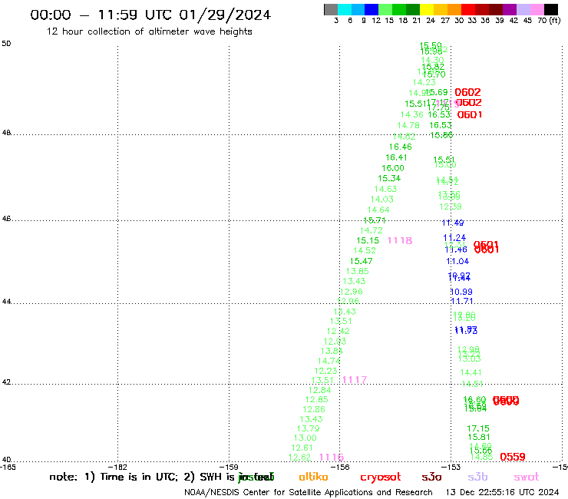Viewport: 568px width, 499px height.
Task: Click the red time label '0601' near latitude 48
Action: 470,115
